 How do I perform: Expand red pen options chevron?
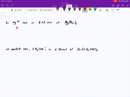coord(86,12)
